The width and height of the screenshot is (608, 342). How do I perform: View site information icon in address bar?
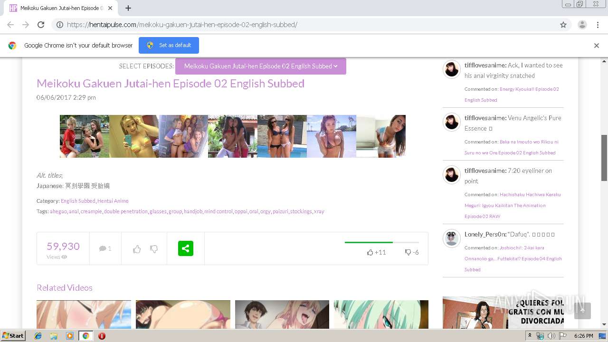pyautogui.click(x=60, y=25)
